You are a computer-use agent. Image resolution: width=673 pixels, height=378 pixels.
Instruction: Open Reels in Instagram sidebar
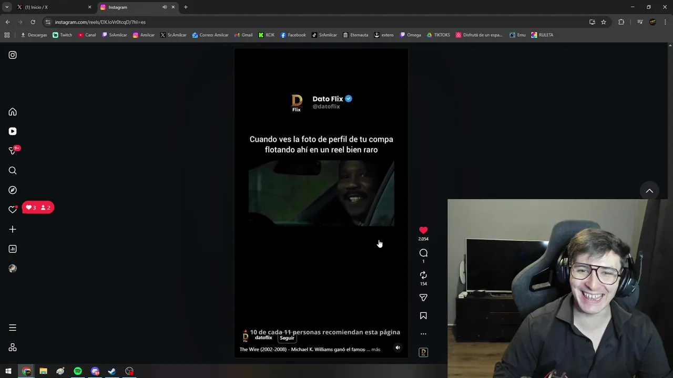click(13, 131)
